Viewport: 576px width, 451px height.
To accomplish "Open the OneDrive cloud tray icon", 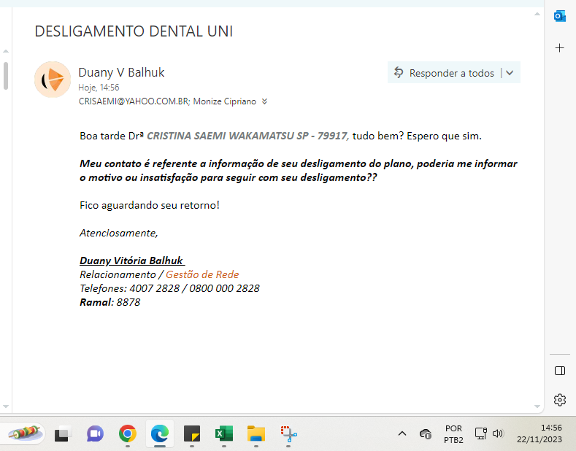I will 426,433.
